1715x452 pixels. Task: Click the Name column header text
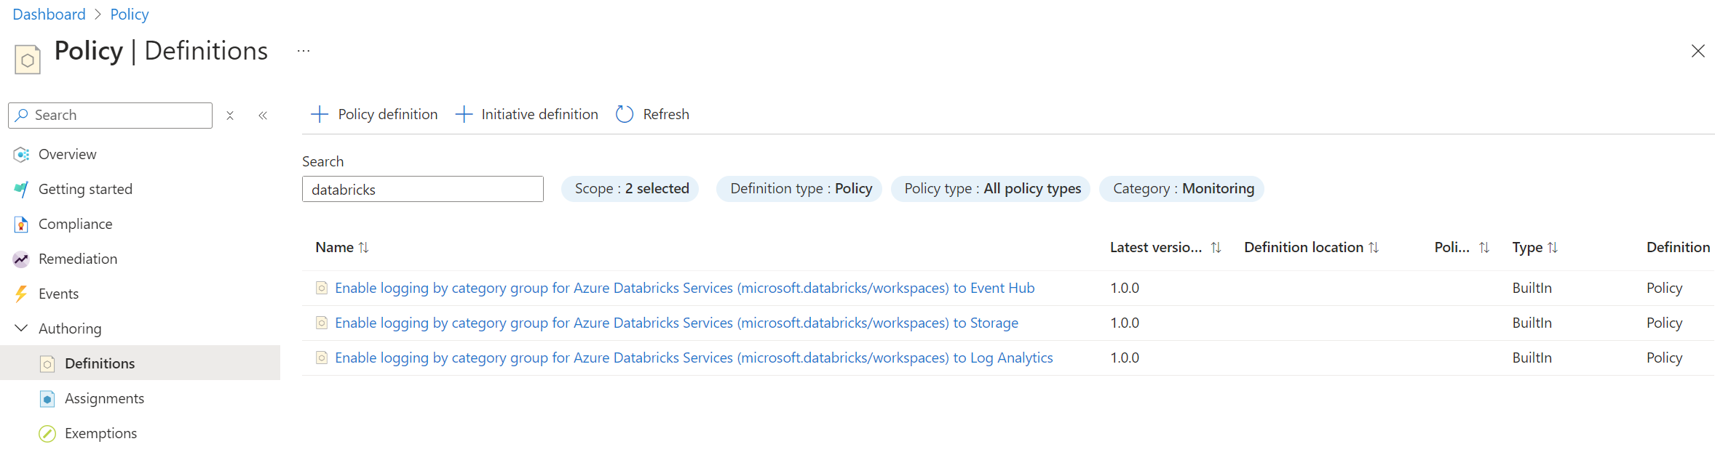(334, 248)
